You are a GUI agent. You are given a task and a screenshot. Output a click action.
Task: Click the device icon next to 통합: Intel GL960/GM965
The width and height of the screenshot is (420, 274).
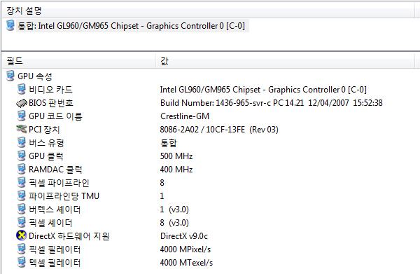[x=10, y=25]
